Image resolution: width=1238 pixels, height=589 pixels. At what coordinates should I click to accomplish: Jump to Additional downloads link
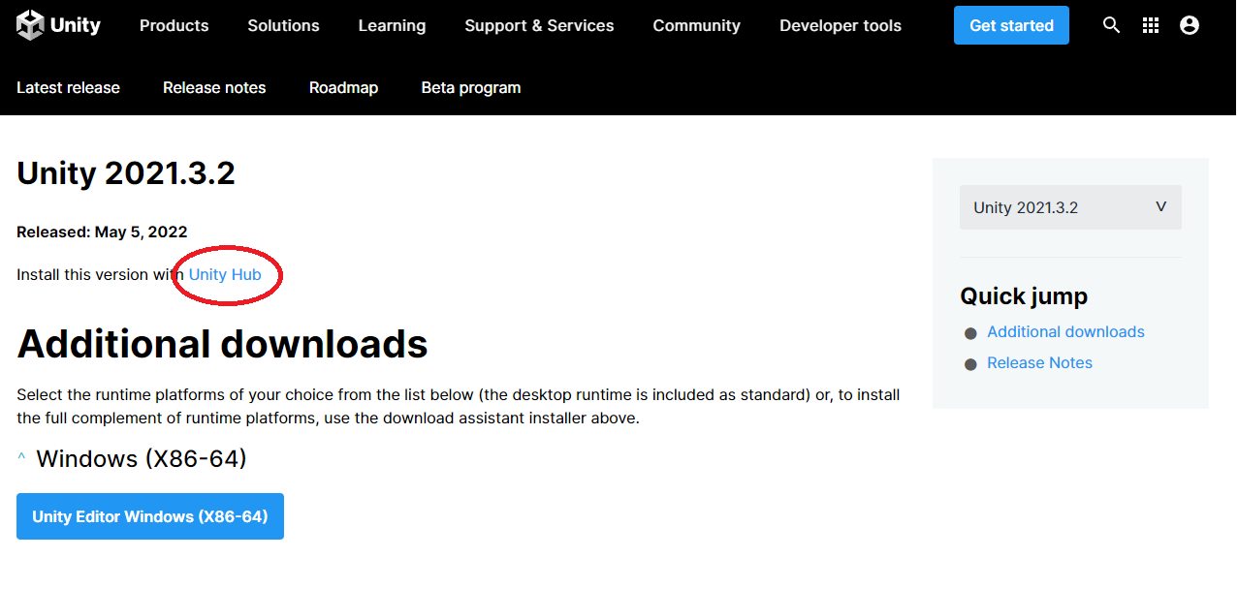coord(1065,331)
